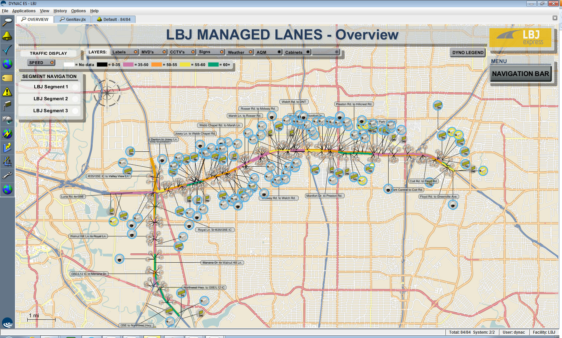This screenshot has height=338, width=562.
Task: Click 'User: dynac' in status bar
Action: tap(514, 332)
